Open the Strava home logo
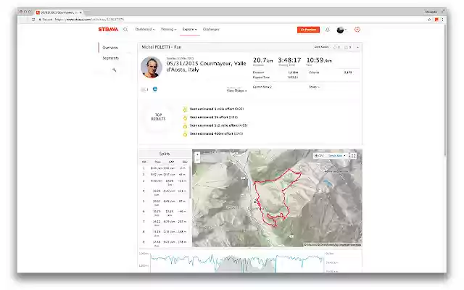464x290 pixels. coord(108,29)
